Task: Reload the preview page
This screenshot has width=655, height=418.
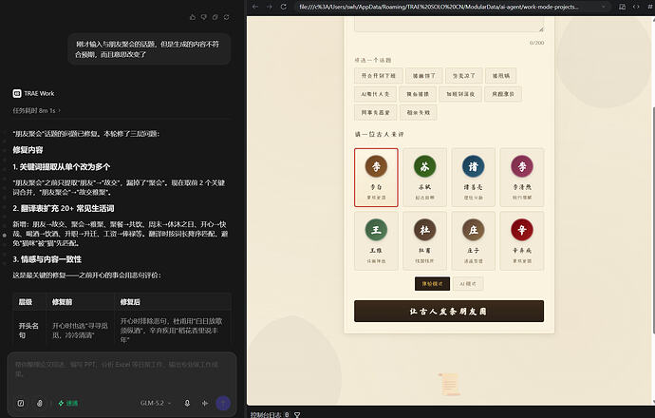Action: pyautogui.click(x=283, y=7)
